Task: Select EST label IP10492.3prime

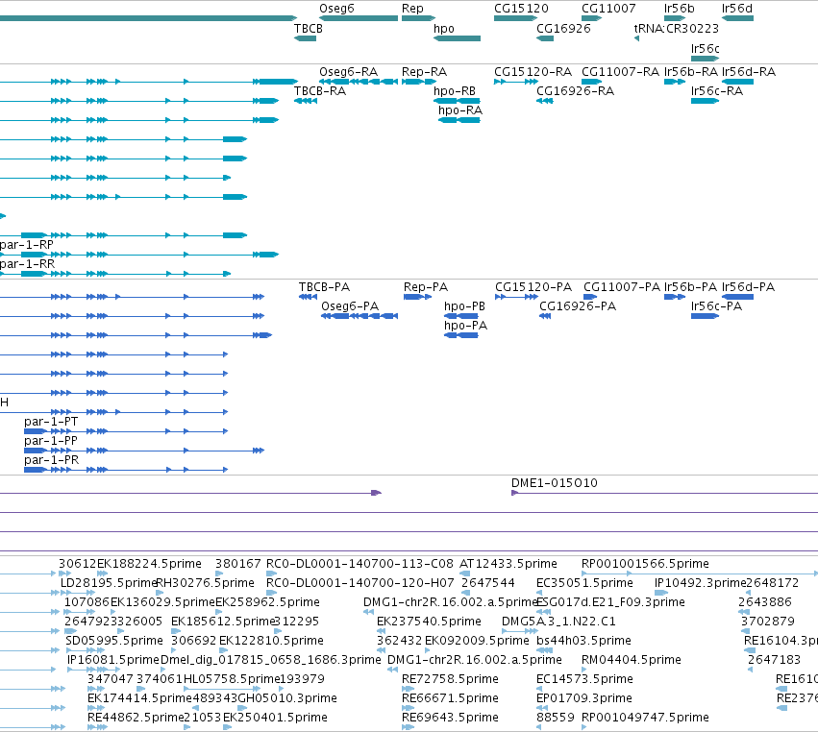Action: 700,583
